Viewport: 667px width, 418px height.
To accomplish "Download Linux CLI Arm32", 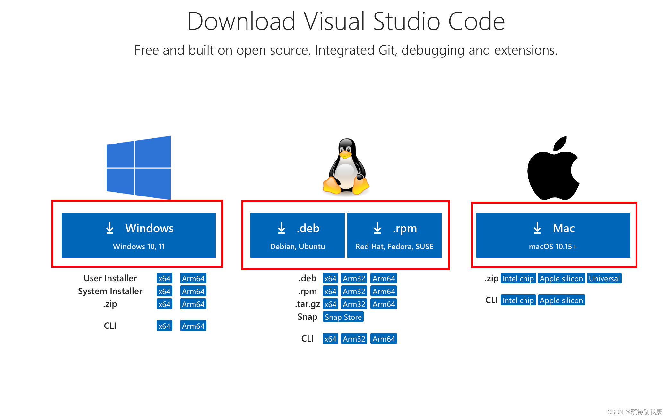I will point(354,339).
